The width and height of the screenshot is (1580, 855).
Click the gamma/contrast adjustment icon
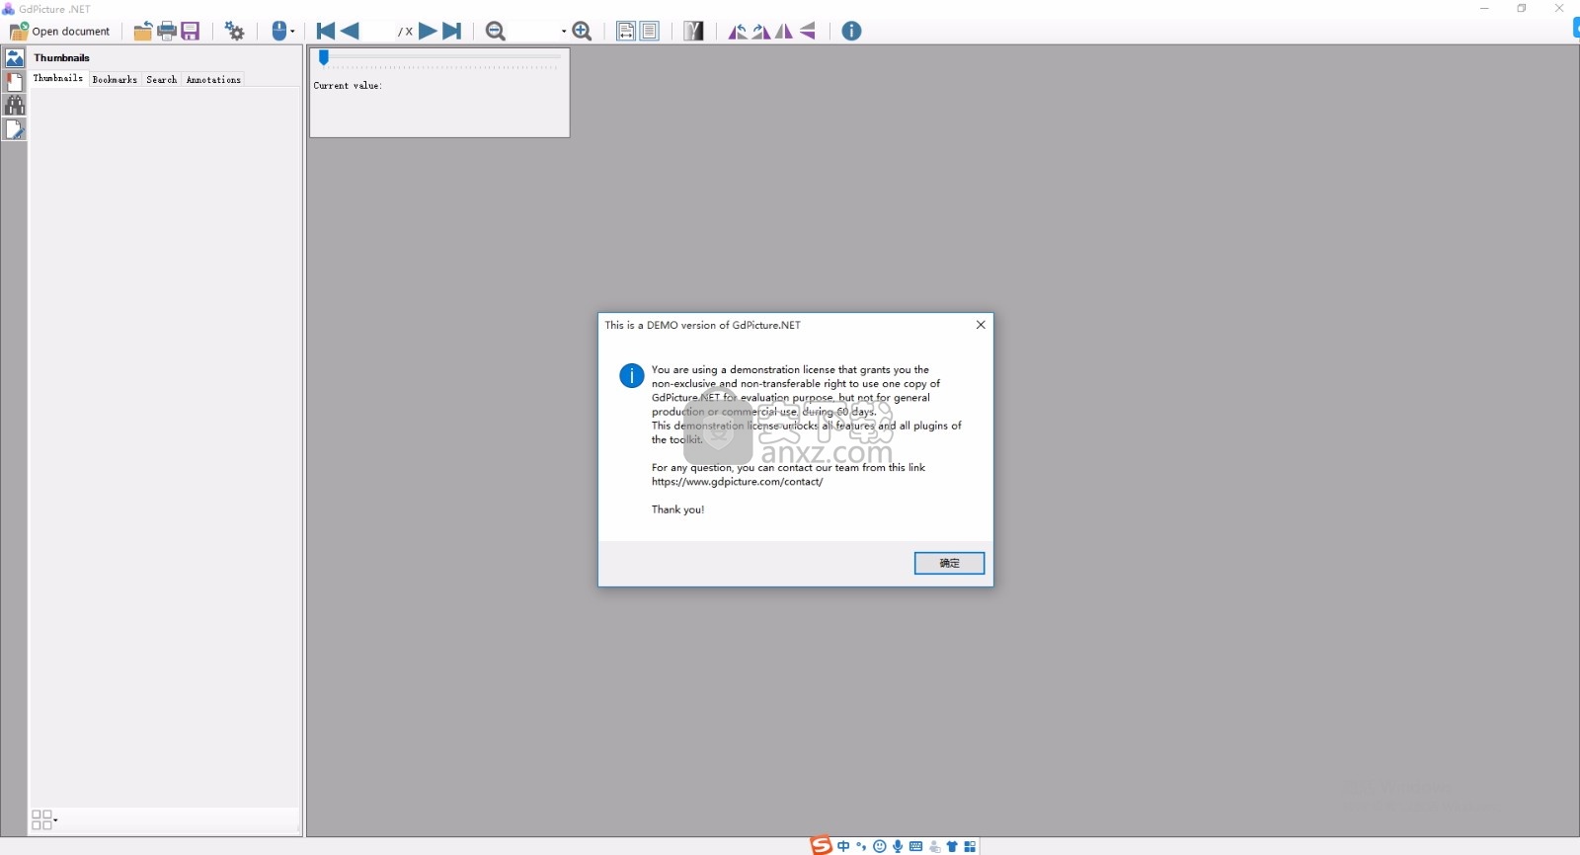pyautogui.click(x=694, y=32)
